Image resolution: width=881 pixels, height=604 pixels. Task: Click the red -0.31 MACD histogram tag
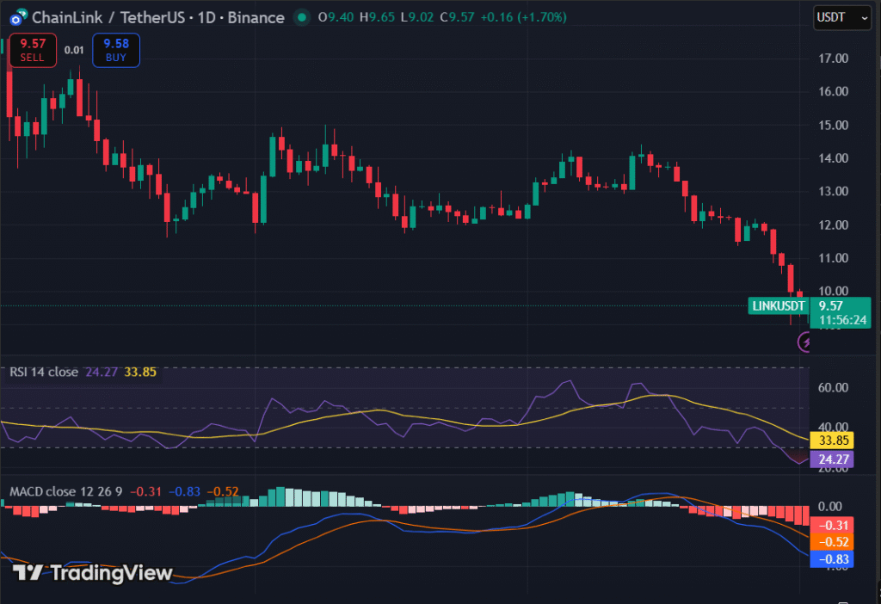click(x=835, y=525)
